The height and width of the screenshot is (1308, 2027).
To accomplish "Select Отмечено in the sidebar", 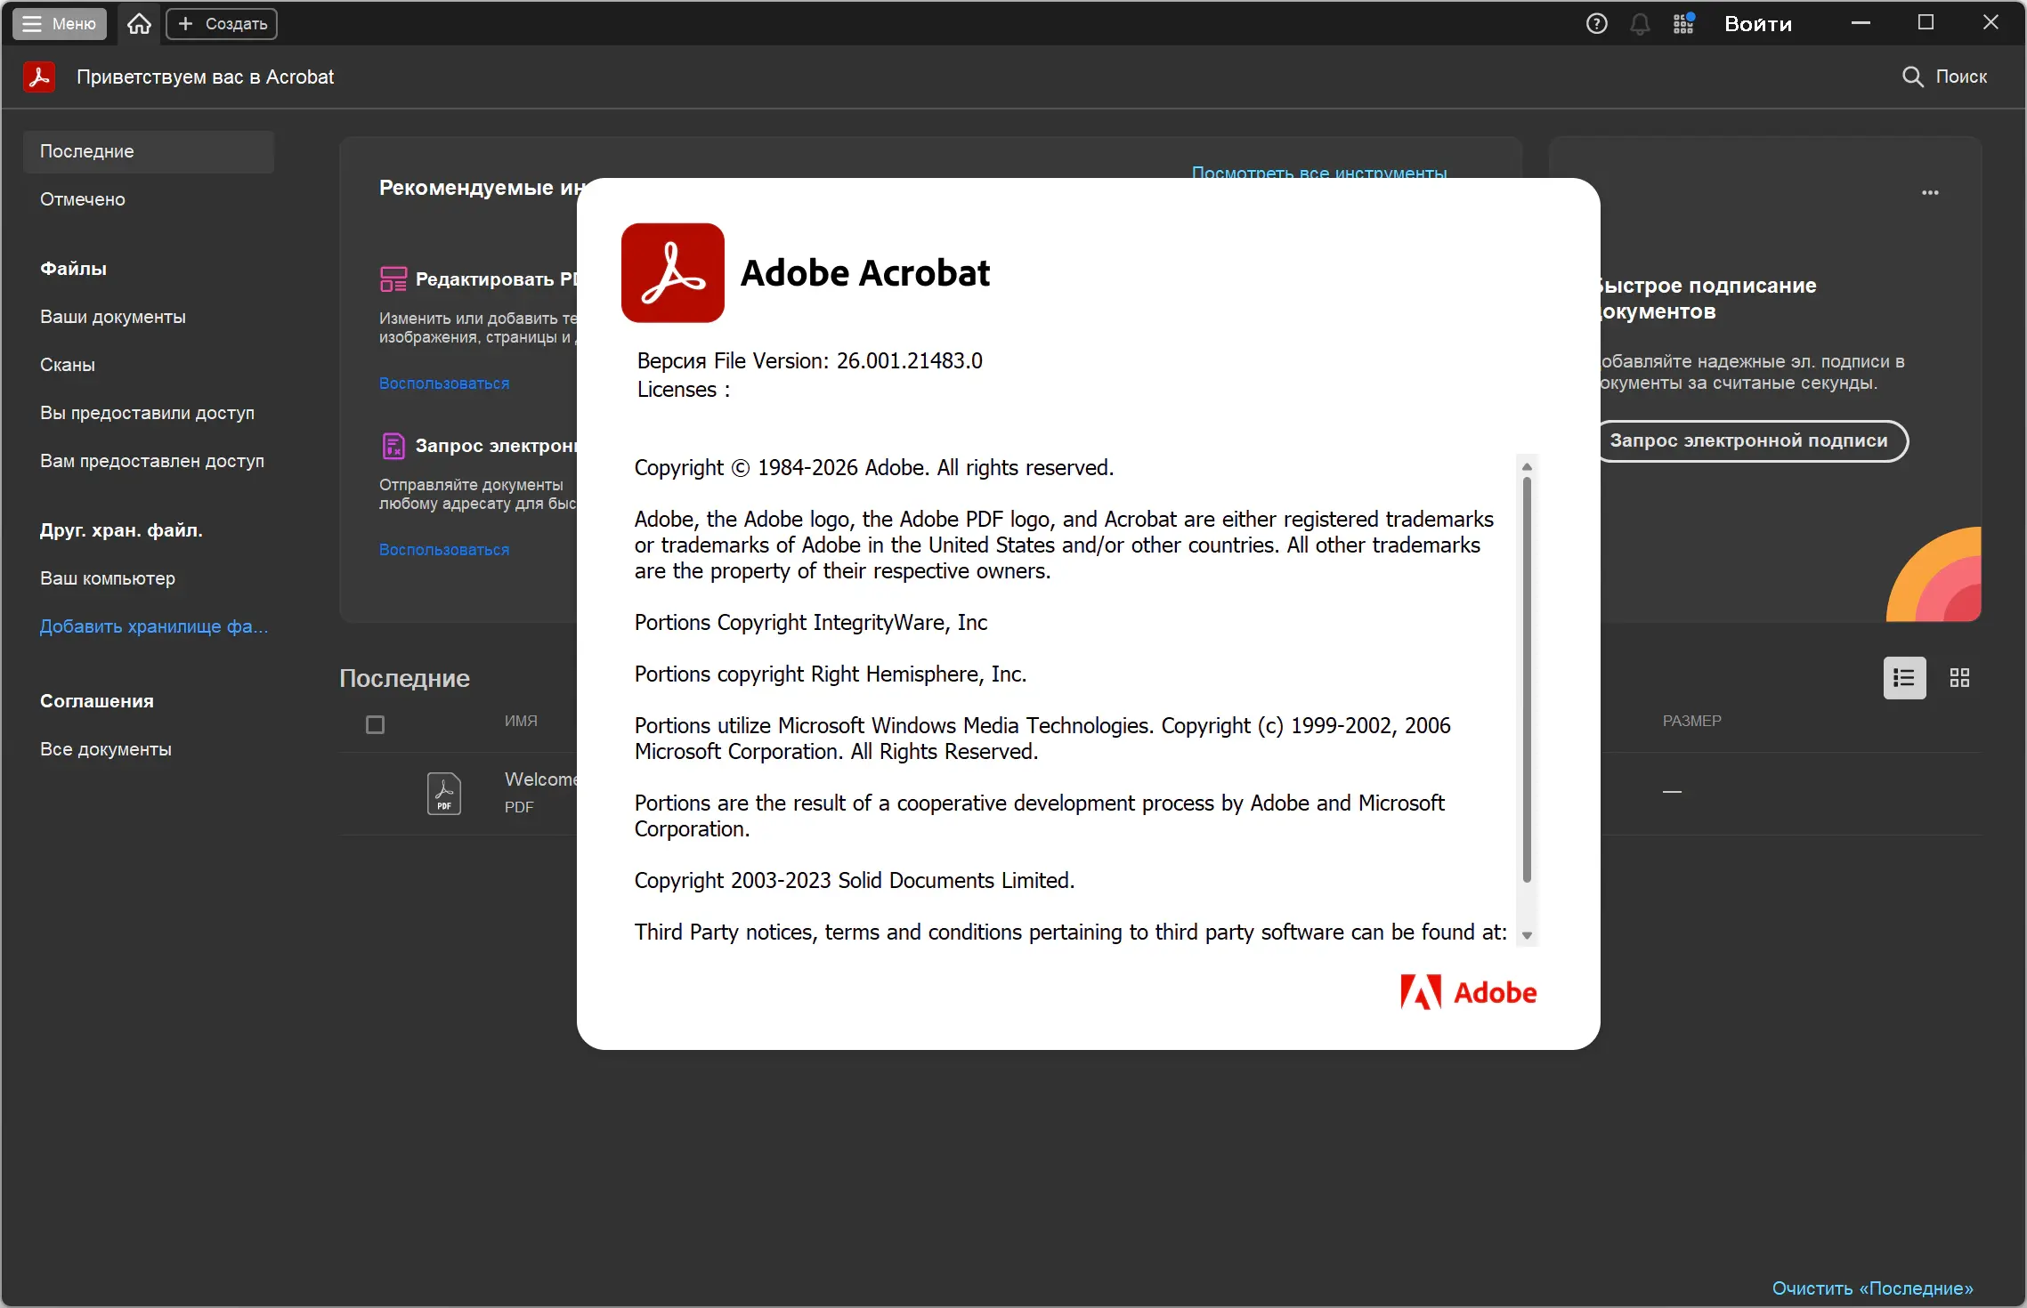I will 83,199.
